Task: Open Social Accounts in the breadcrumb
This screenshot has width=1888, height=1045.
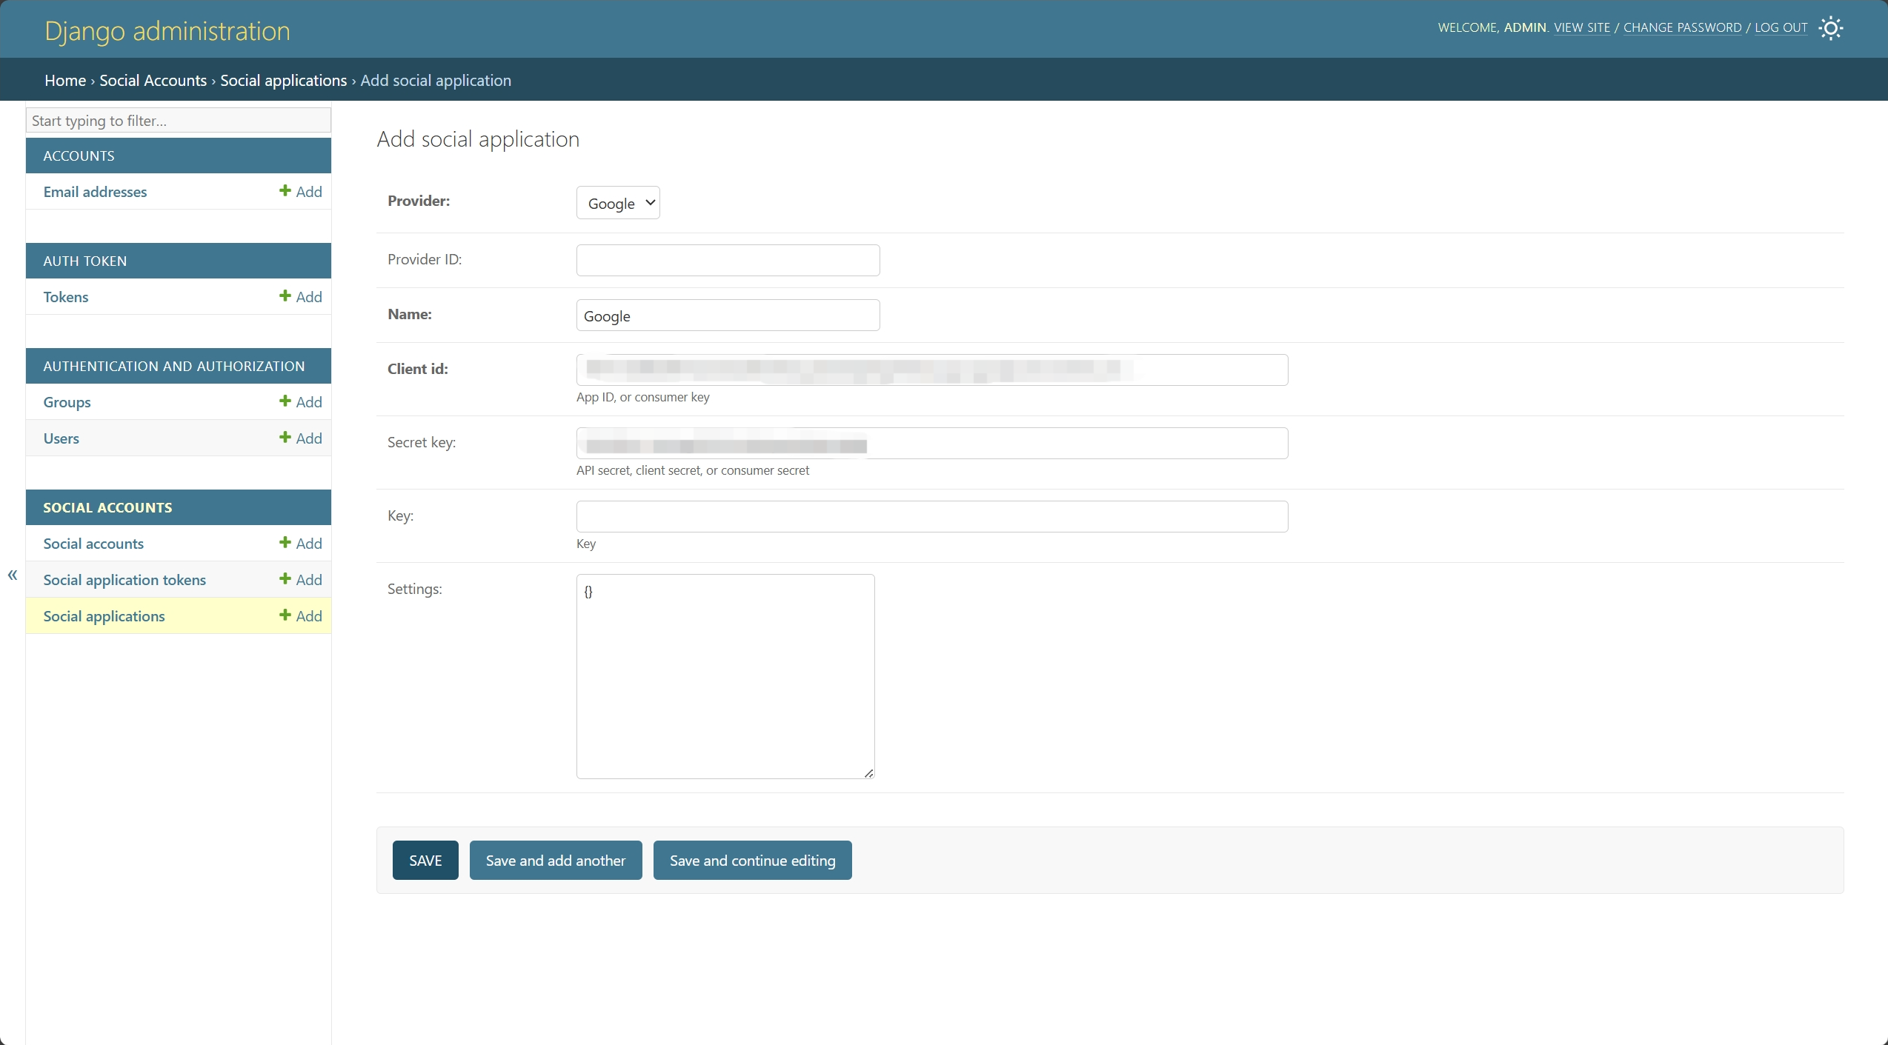Action: 153,80
